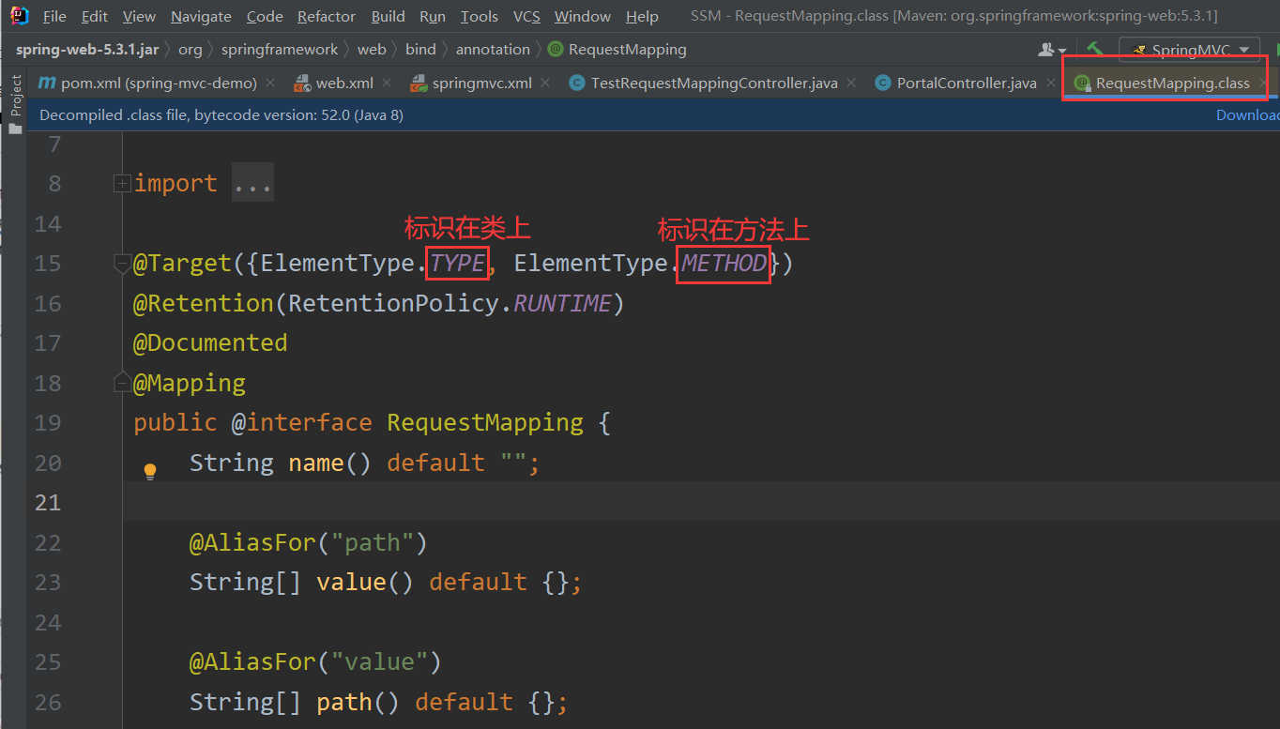Screen dimensions: 1280x729
Task: Click the RequestMapping breadcrumb
Action: pyautogui.click(x=617, y=50)
